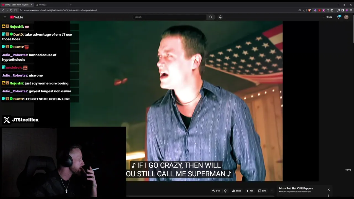Click the Share button under video

[x=237, y=191]
